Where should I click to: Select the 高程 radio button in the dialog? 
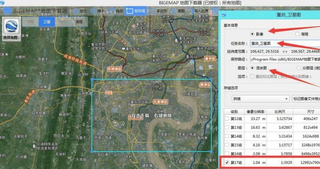pos(298,34)
